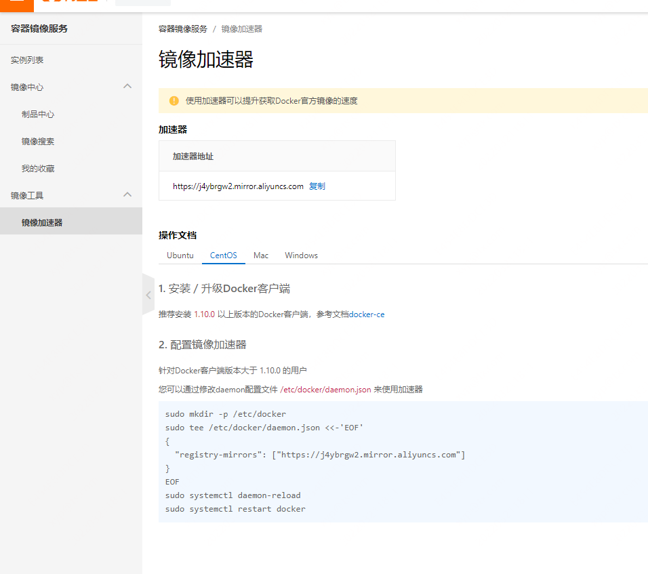Click the 镜像加速器 page heading
The image size is (648, 574).
[206, 60]
